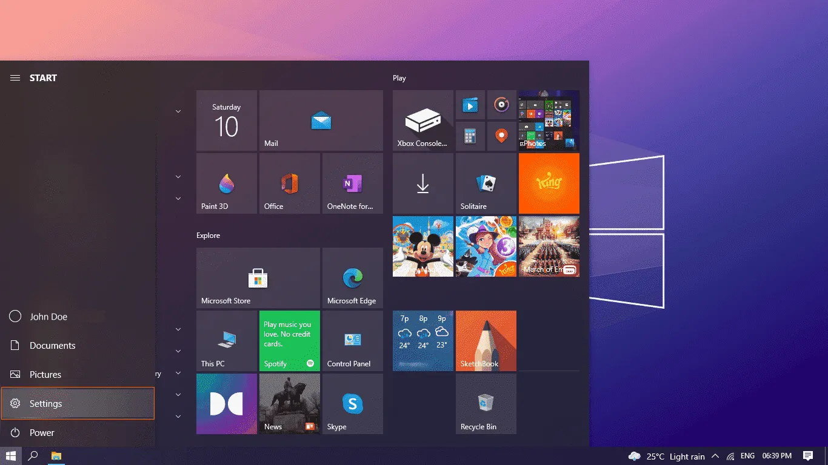Viewport: 828px width, 465px height.
Task: Launch Microsoft Edge from its tile
Action: (x=353, y=278)
